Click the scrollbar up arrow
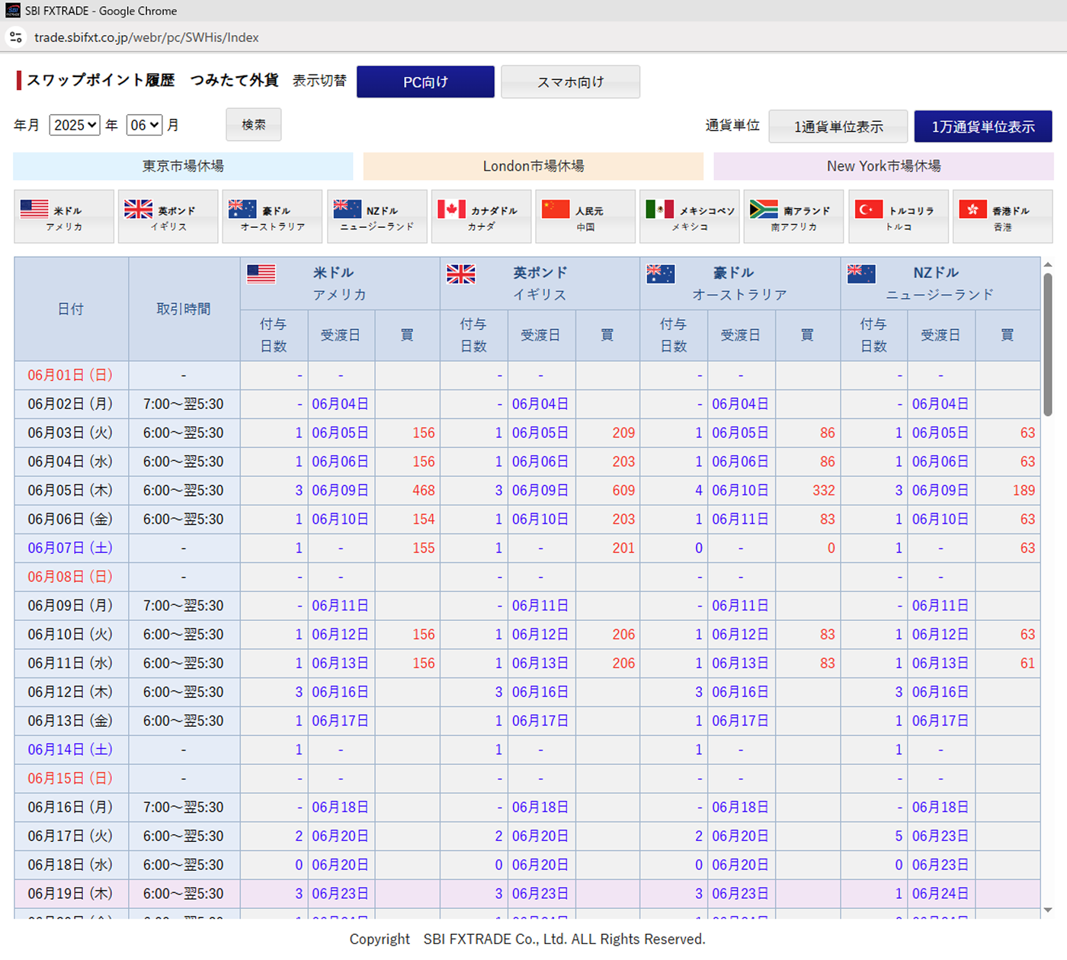 click(1048, 264)
